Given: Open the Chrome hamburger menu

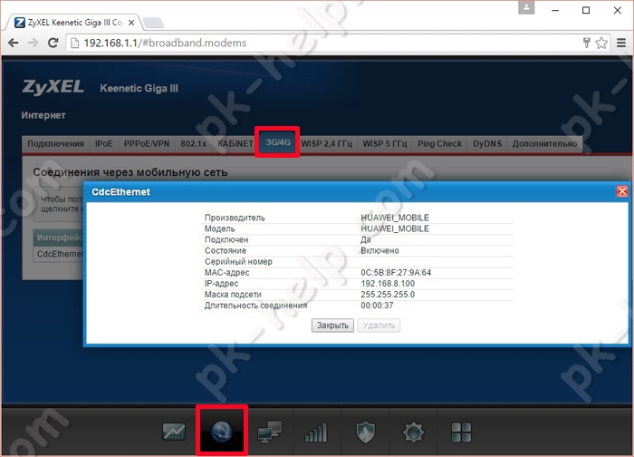Looking at the screenshot, I should [621, 43].
